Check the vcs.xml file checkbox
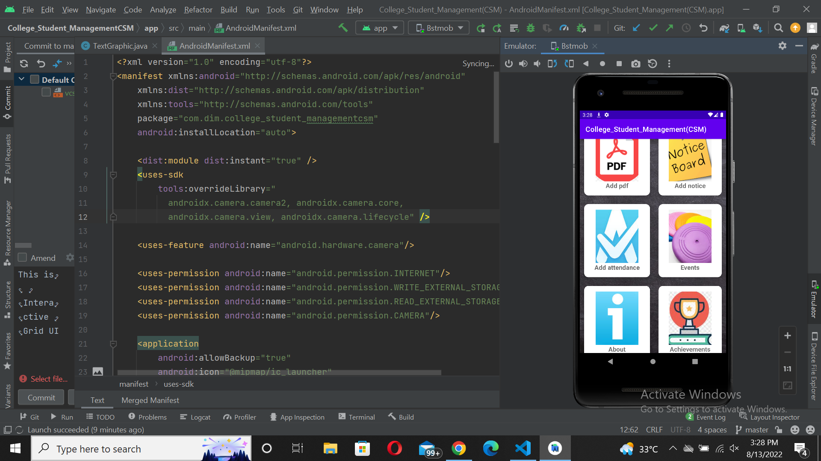This screenshot has width=821, height=461. click(46, 92)
